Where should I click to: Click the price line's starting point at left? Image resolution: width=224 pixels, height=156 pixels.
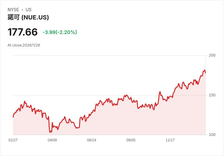coord(13,117)
